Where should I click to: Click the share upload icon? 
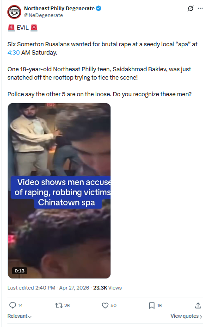click(x=198, y=306)
